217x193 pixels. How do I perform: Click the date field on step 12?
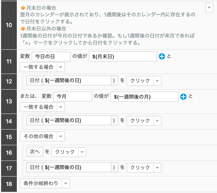(x=77, y=81)
